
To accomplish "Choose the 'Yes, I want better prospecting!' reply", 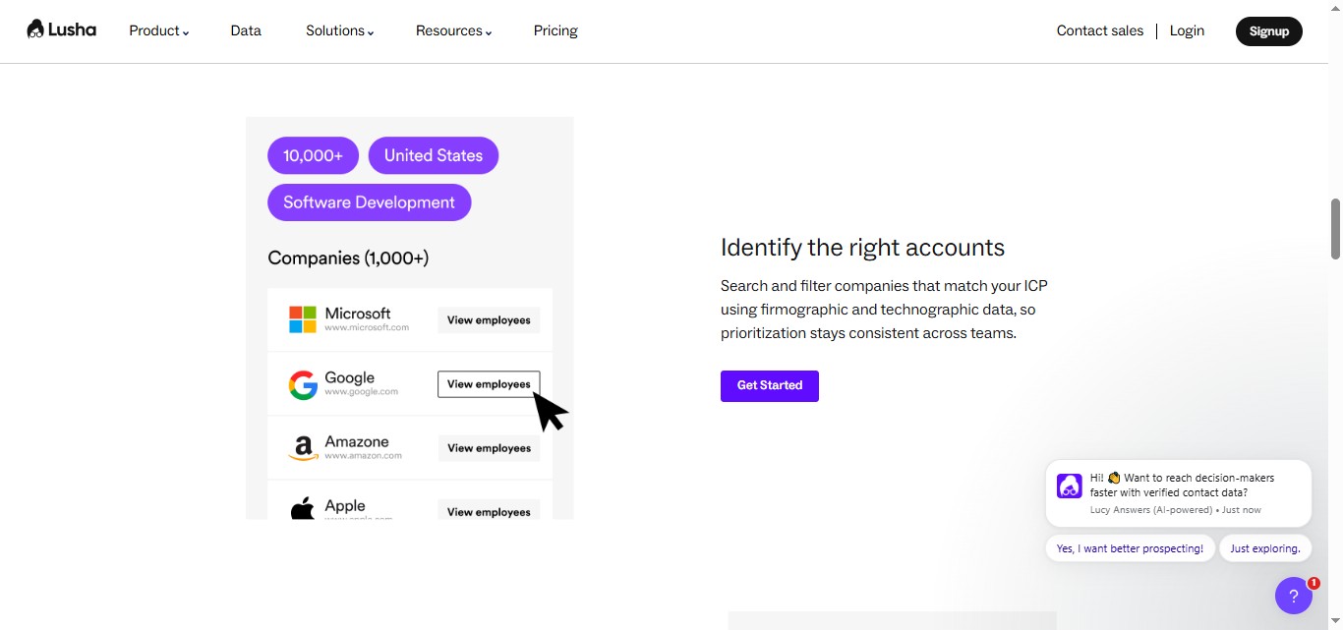I will click(x=1130, y=547).
